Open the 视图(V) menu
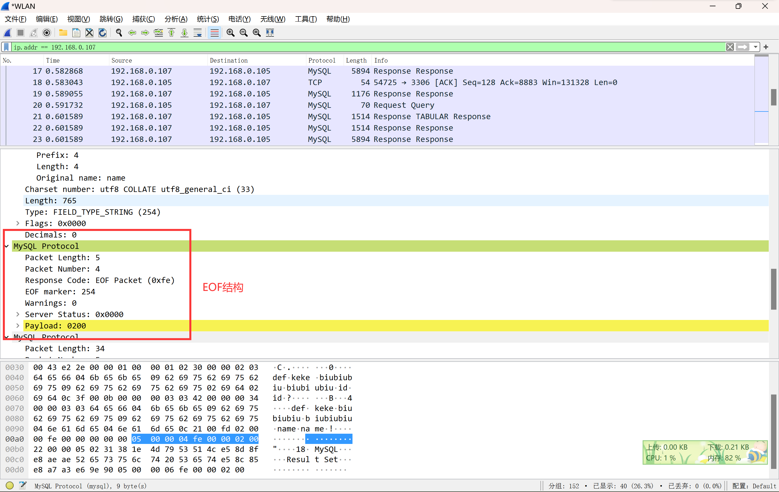 click(79, 19)
